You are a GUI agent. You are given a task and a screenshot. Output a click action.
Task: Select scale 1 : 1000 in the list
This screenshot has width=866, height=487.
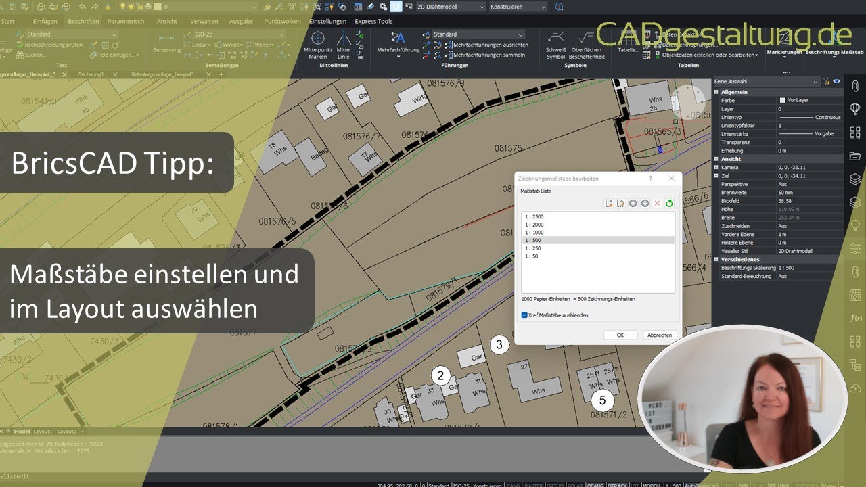pyautogui.click(x=598, y=232)
